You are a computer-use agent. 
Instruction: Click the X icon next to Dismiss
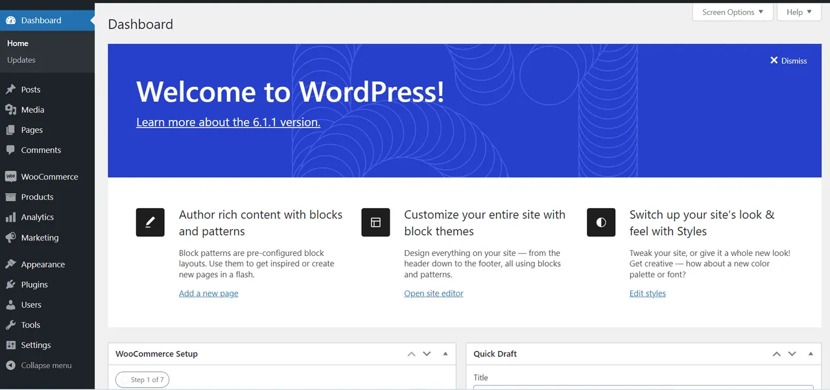click(774, 60)
